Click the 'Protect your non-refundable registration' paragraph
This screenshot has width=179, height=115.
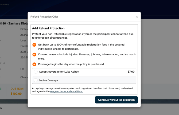point(83,36)
